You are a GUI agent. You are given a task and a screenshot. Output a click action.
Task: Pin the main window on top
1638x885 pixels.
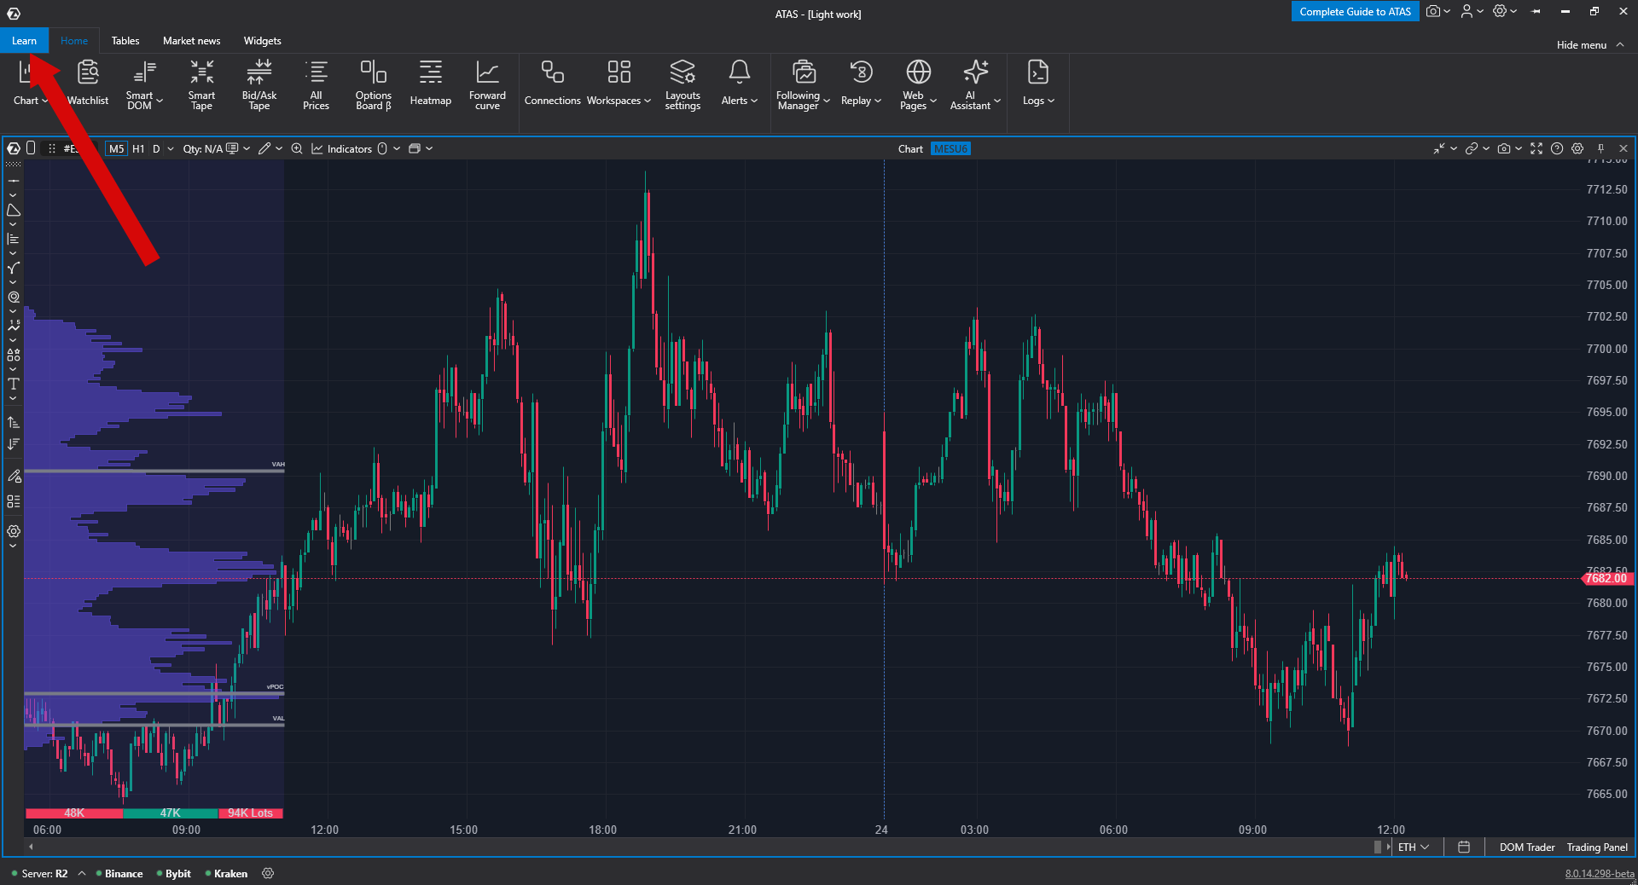tap(1536, 11)
